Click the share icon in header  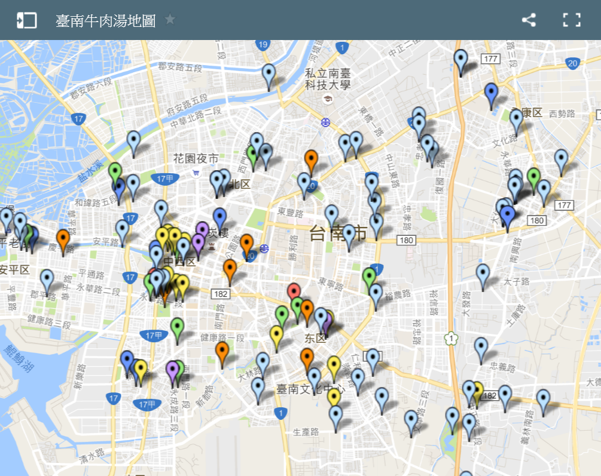(529, 20)
